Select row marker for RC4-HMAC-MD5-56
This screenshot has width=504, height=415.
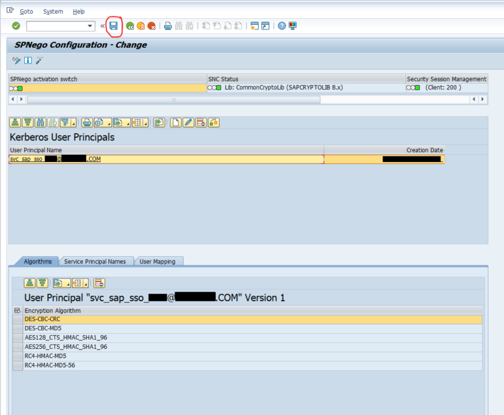click(x=17, y=366)
